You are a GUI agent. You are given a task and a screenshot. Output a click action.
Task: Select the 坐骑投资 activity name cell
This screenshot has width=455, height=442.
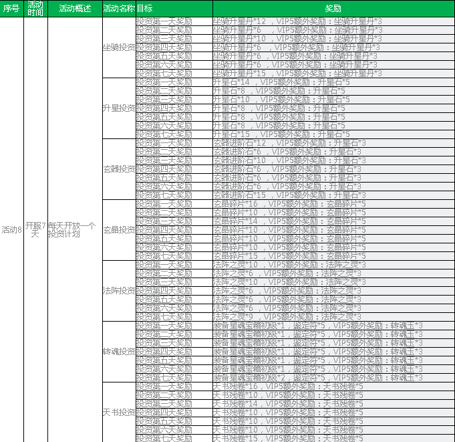click(119, 47)
